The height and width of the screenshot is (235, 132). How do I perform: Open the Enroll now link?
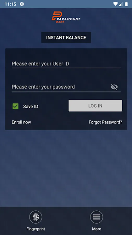[21, 122]
